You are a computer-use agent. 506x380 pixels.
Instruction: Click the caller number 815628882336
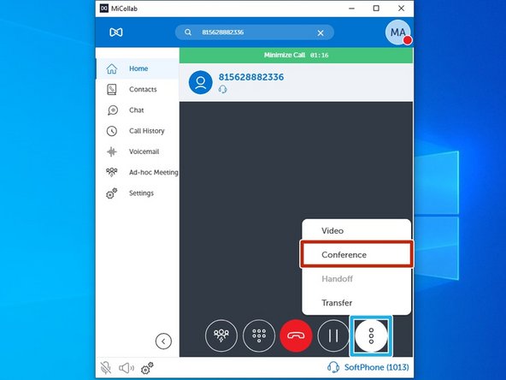point(251,77)
